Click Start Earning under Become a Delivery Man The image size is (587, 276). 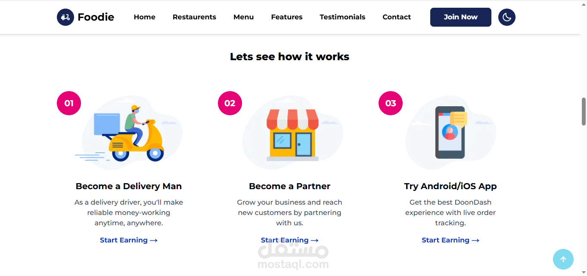[129, 240]
